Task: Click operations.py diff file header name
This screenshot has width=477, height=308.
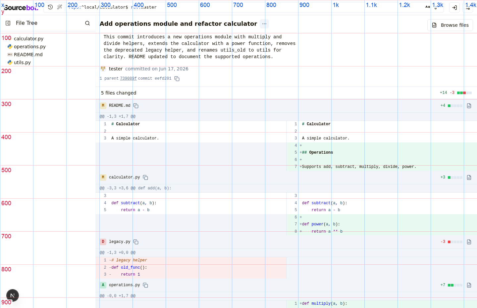Action: click(124, 285)
